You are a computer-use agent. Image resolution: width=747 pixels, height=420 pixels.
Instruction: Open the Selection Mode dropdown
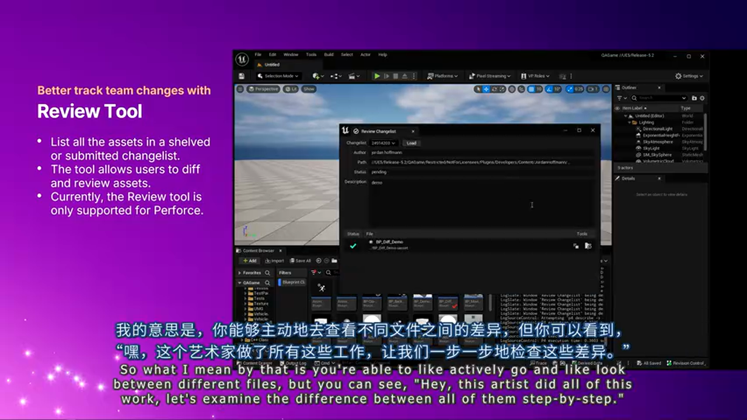tap(278, 76)
